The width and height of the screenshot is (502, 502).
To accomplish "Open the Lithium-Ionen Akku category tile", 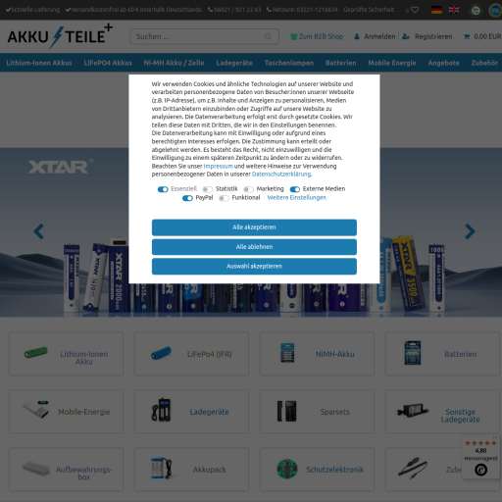I will point(66,354).
